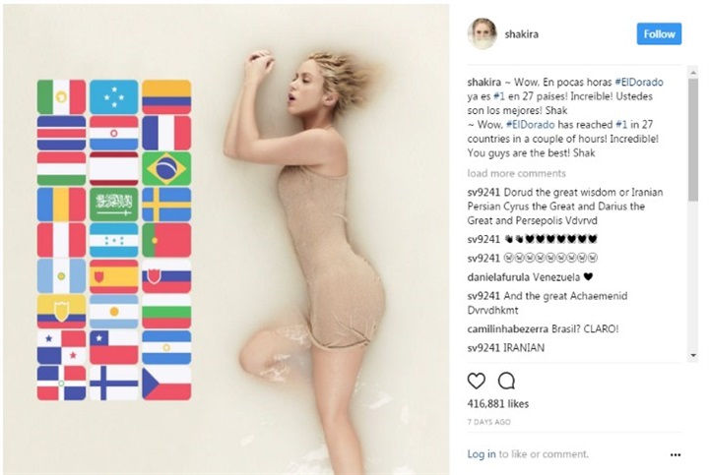Load more comments
This screenshot has height=475, width=709.
click(x=516, y=173)
